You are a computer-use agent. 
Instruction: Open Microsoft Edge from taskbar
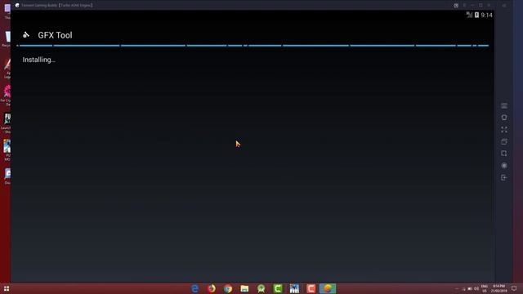(194, 288)
